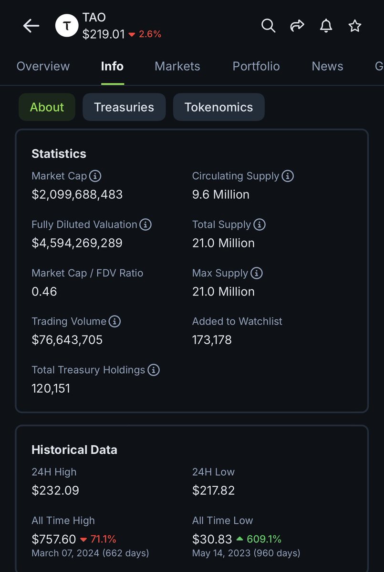Set a price alert with bell icon
384x572 pixels.
pyautogui.click(x=326, y=26)
